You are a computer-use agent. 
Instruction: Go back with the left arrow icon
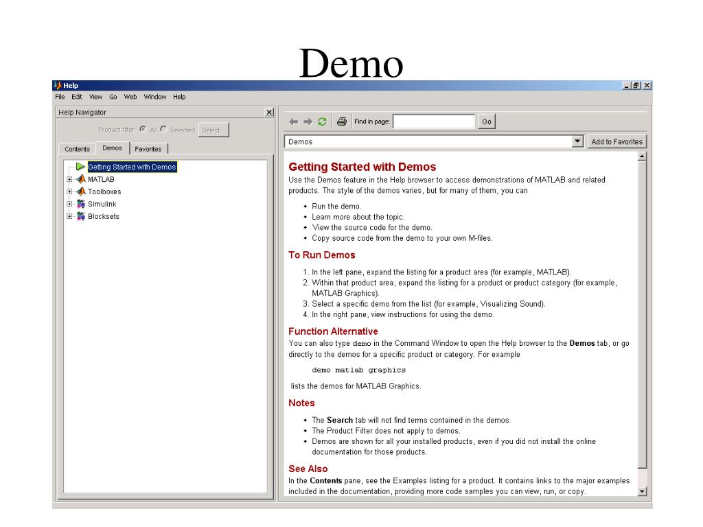point(294,121)
